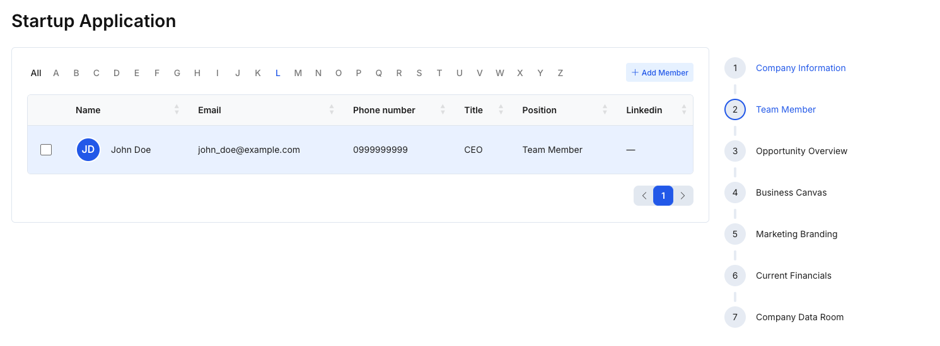Filter members by letter J

point(238,73)
